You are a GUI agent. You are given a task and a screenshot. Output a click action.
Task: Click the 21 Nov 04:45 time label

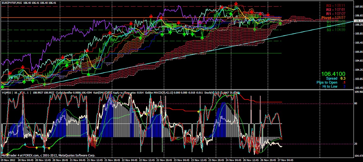78,160
